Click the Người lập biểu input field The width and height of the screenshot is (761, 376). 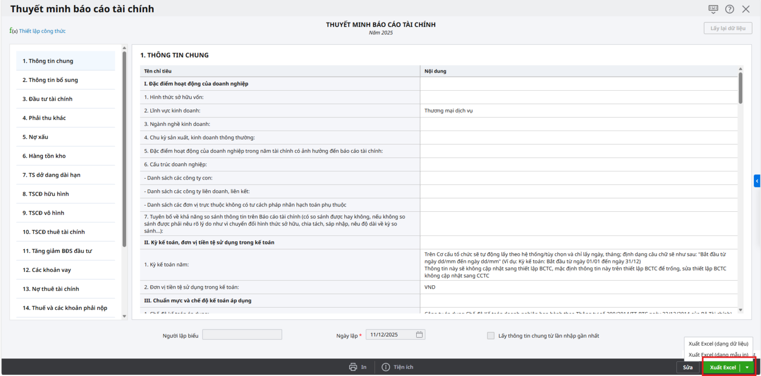click(242, 335)
